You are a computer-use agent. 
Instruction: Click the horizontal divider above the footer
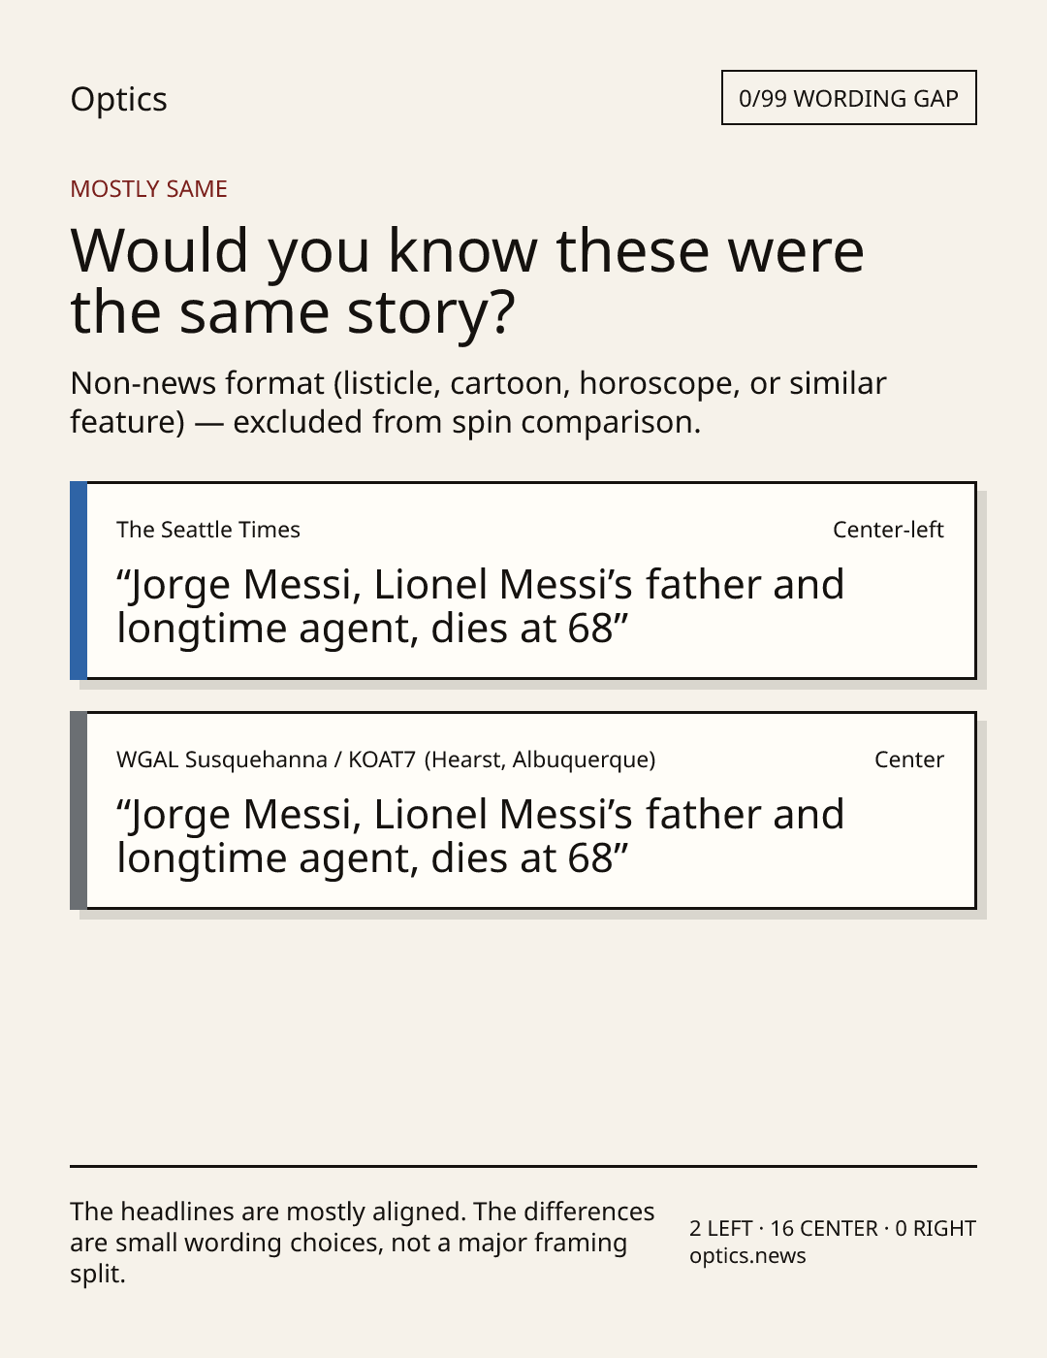523,1166
